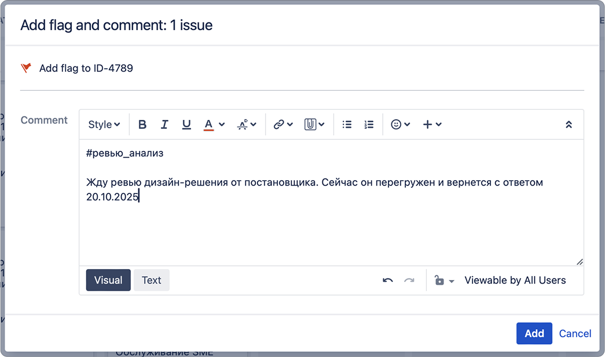The height and width of the screenshot is (357, 605).
Task: Collapse the editor toolbar
Action: 569,124
